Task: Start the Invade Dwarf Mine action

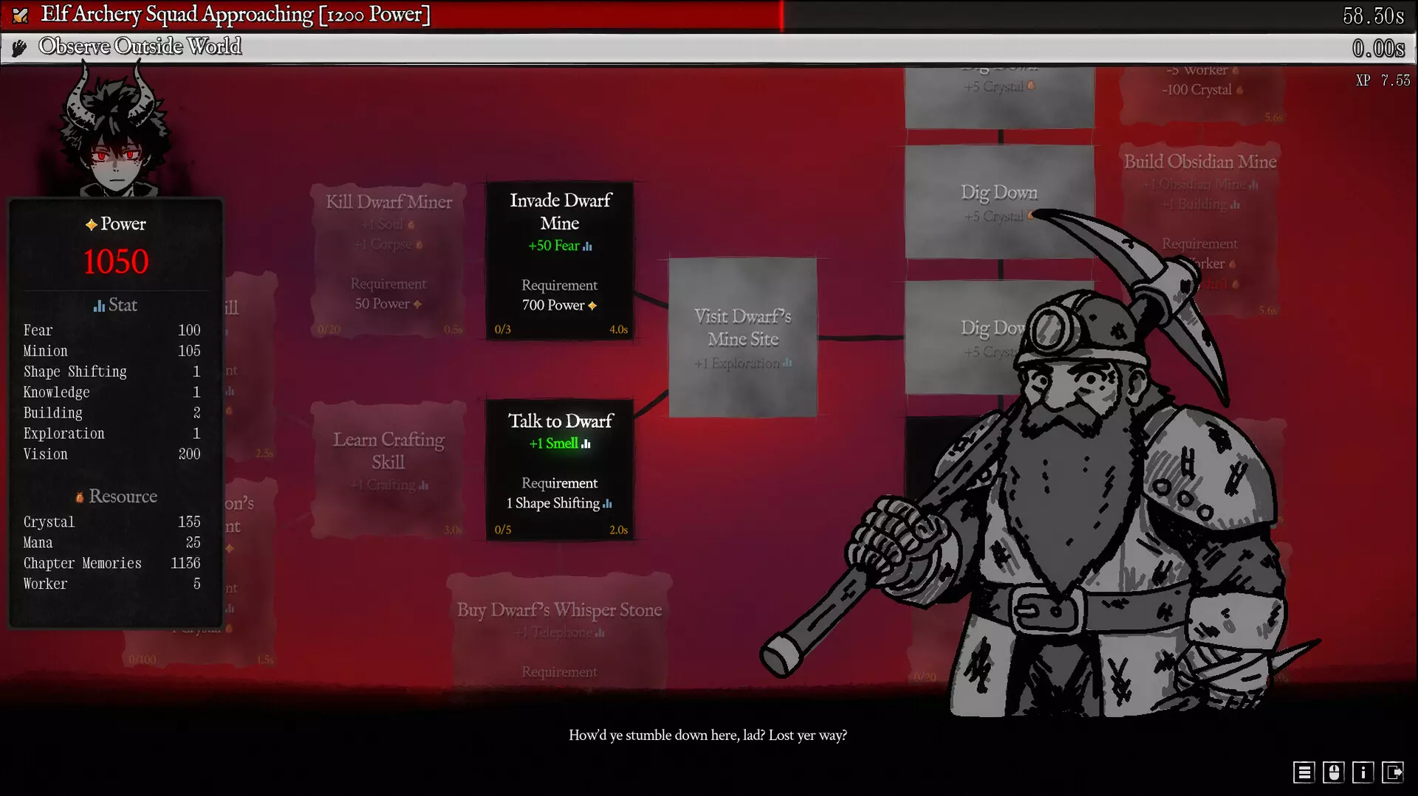Action: coord(560,260)
